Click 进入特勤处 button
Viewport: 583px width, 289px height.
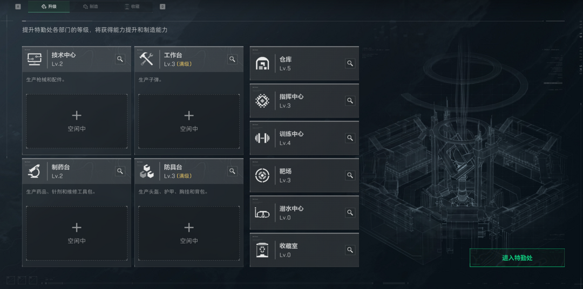click(x=517, y=258)
